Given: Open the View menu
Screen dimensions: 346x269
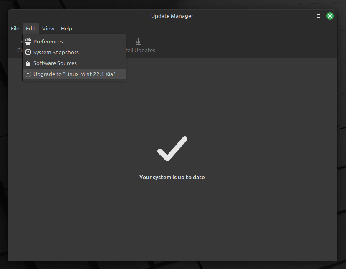Looking at the screenshot, I should (48, 28).
